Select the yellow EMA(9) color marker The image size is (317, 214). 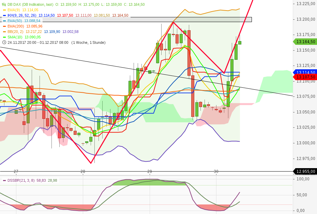pos(5,10)
